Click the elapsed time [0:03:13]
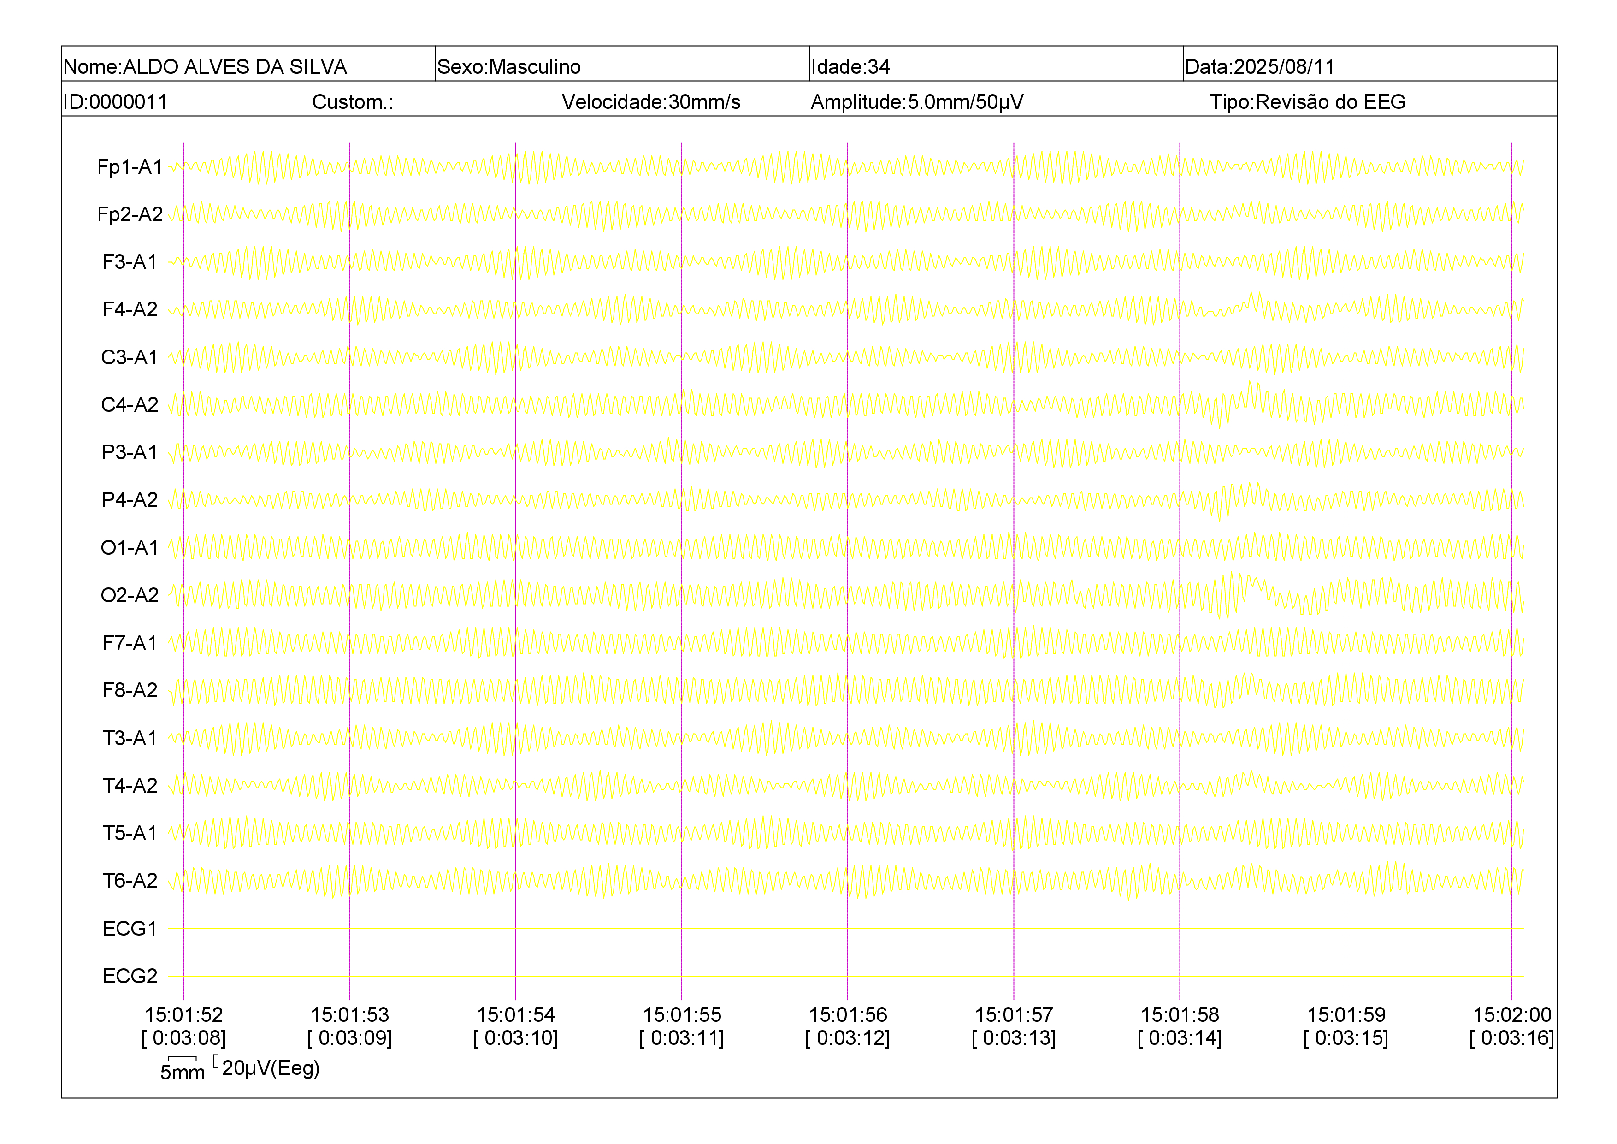The image size is (1617, 1144). click(x=1014, y=1038)
